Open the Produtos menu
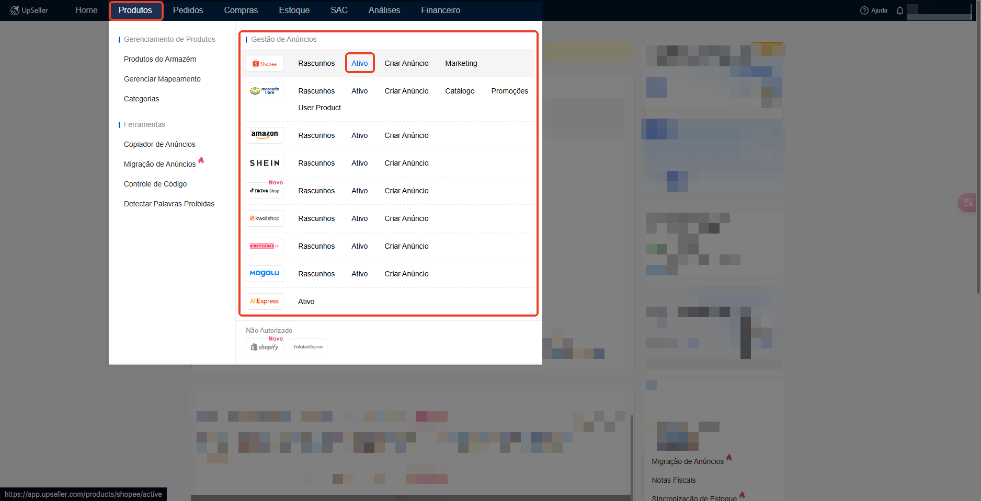 tap(135, 10)
